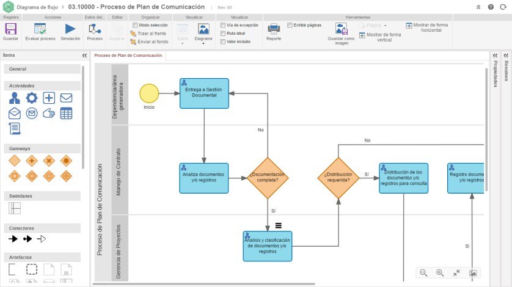Viewport: 512px width, 287px height.
Task: Open the General items section
Action: click(42, 69)
